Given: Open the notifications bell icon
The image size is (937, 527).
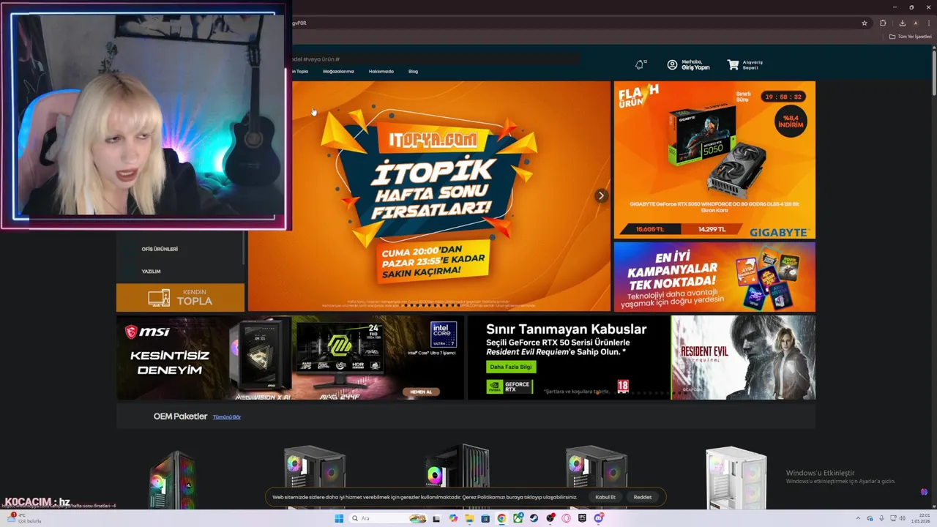Looking at the screenshot, I should point(640,64).
